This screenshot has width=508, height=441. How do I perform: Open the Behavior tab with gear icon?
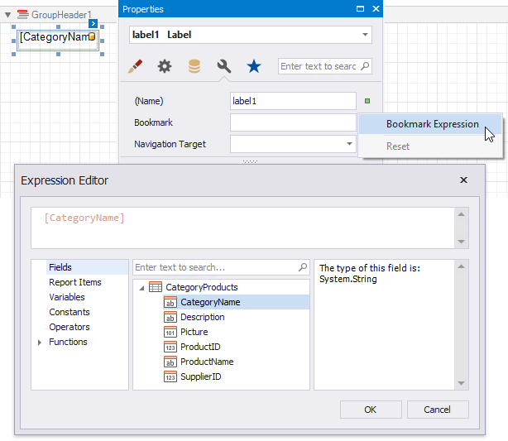point(165,66)
